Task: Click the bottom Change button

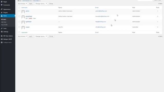Action: tap(51, 36)
